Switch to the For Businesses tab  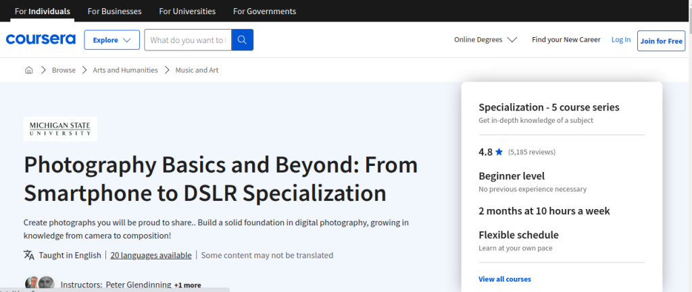[114, 11]
